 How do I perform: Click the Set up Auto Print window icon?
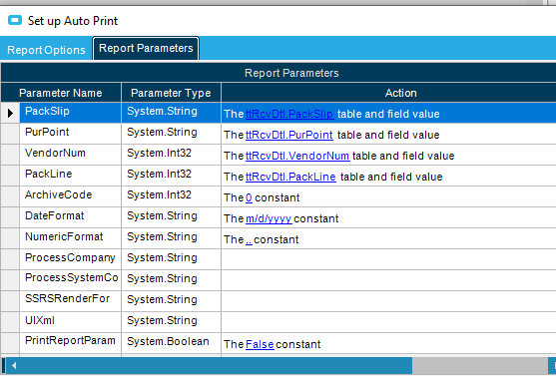[x=15, y=21]
